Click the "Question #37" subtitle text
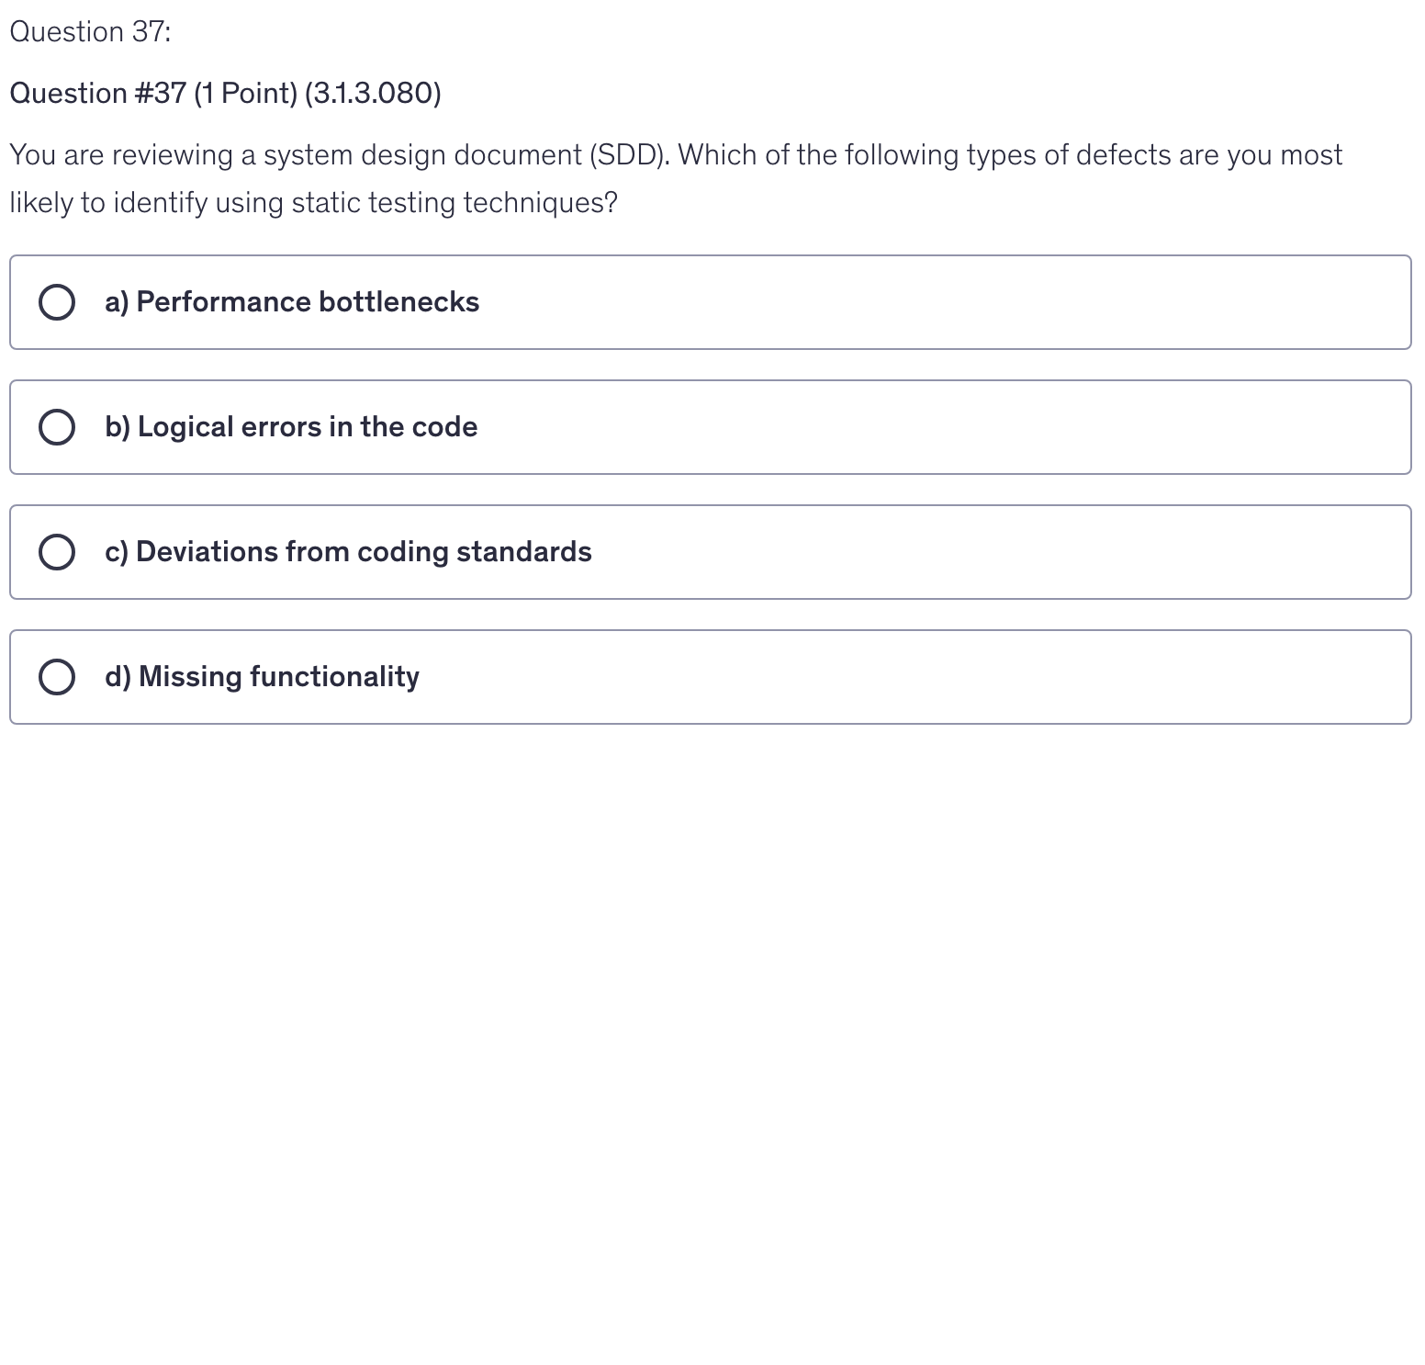The image size is (1425, 1365). (x=97, y=94)
